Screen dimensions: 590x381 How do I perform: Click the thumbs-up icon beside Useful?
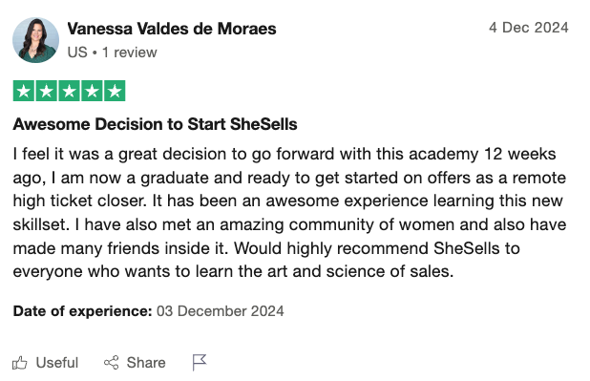[x=19, y=363]
